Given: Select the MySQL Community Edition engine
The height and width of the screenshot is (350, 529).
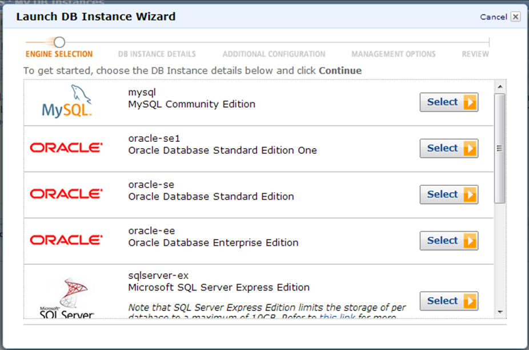Looking at the screenshot, I should coord(448,102).
